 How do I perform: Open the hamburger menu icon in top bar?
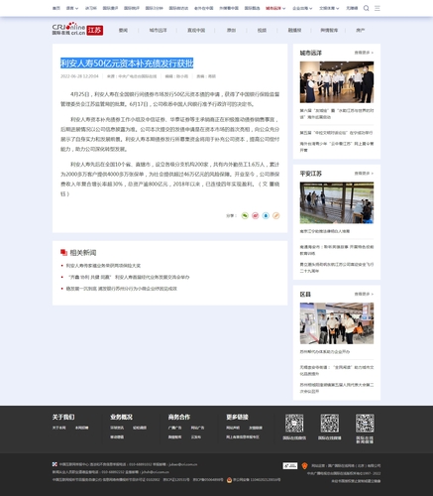[x=378, y=8]
